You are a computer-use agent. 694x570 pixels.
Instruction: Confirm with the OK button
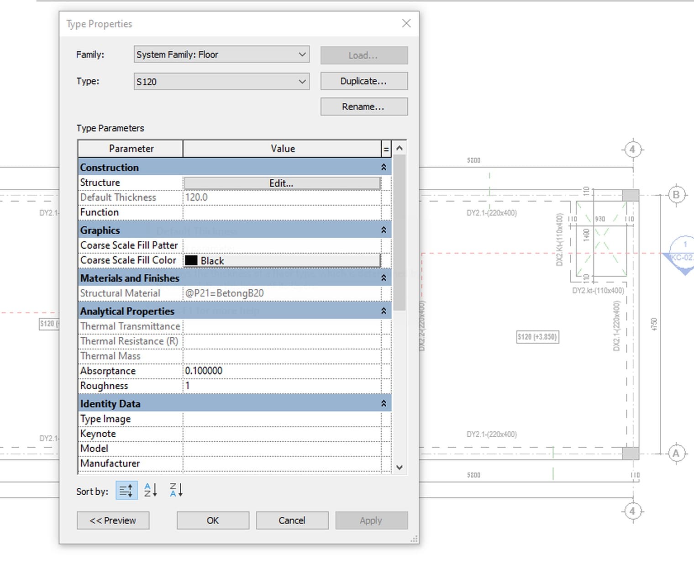[x=213, y=520]
